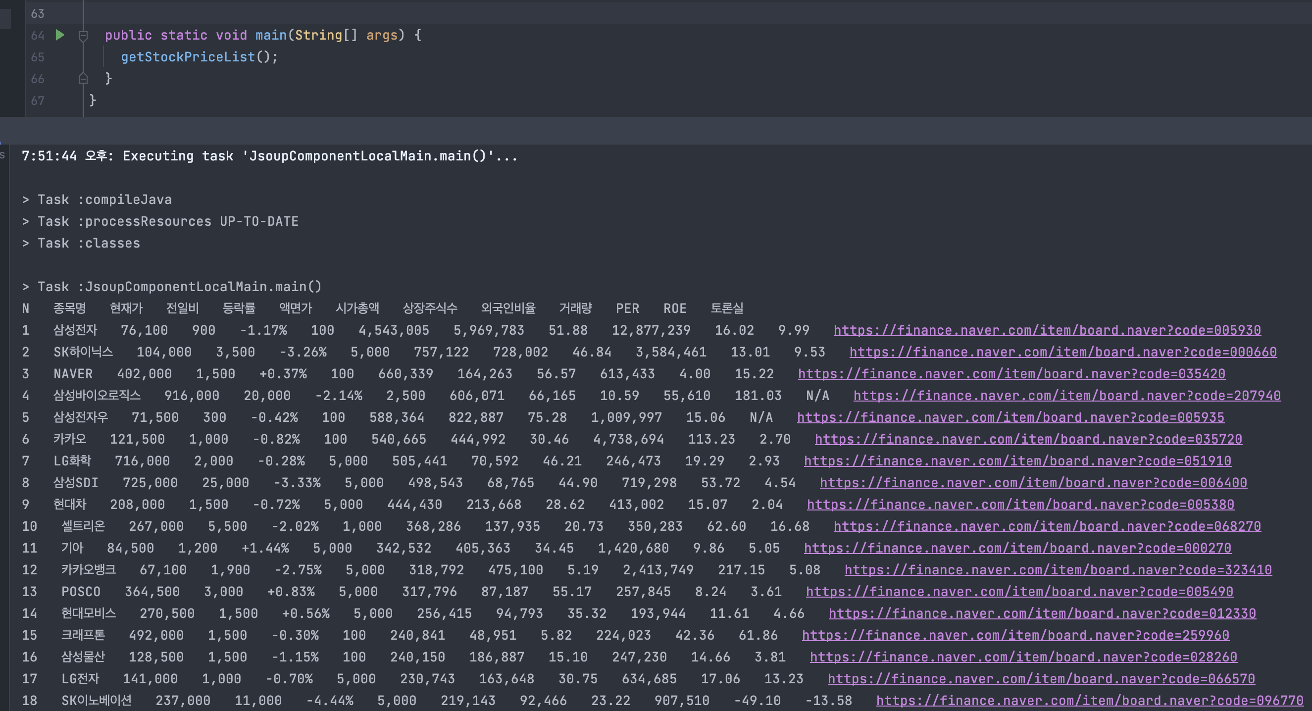The image size is (1312, 711).
Task: Place cursor on the main method name
Action: pos(271,35)
